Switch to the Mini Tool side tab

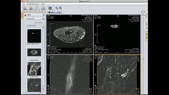coord(147,36)
